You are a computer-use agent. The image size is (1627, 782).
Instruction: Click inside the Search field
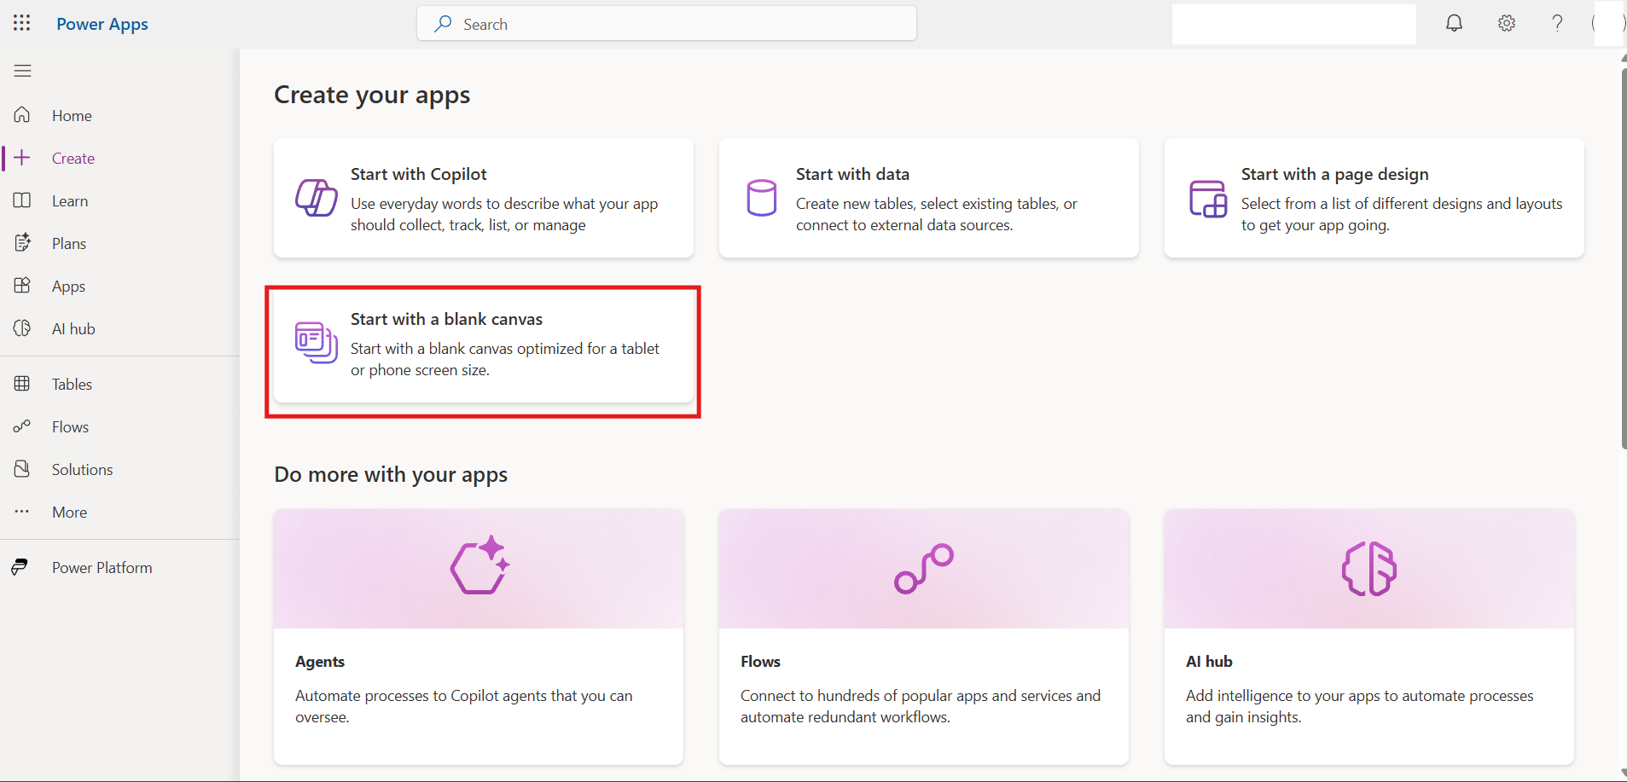(666, 23)
